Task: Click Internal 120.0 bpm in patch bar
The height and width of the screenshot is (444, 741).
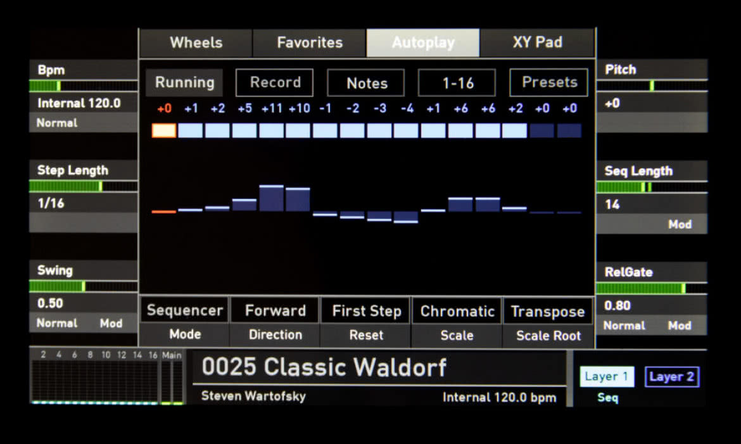Action: [x=499, y=397]
